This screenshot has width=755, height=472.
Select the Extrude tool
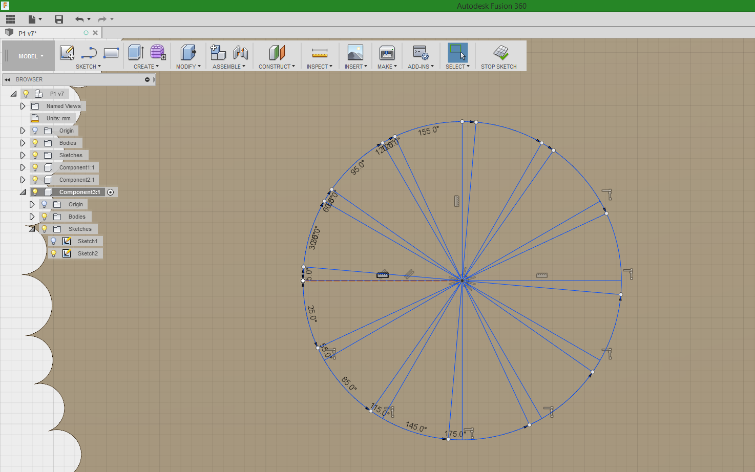[x=136, y=52]
